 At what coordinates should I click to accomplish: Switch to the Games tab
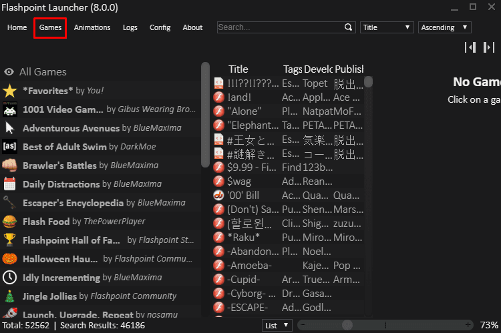50,27
